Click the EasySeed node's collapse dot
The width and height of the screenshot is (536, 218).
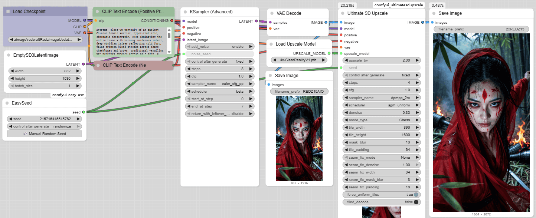pos(7,103)
